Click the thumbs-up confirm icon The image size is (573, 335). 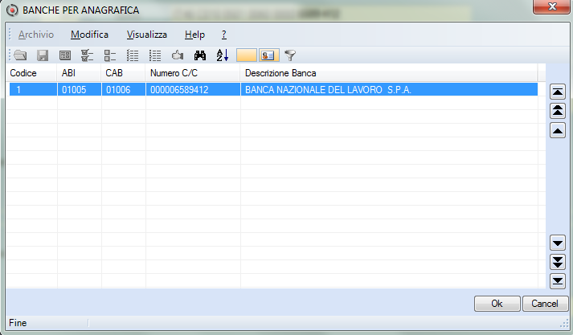pyautogui.click(x=178, y=55)
